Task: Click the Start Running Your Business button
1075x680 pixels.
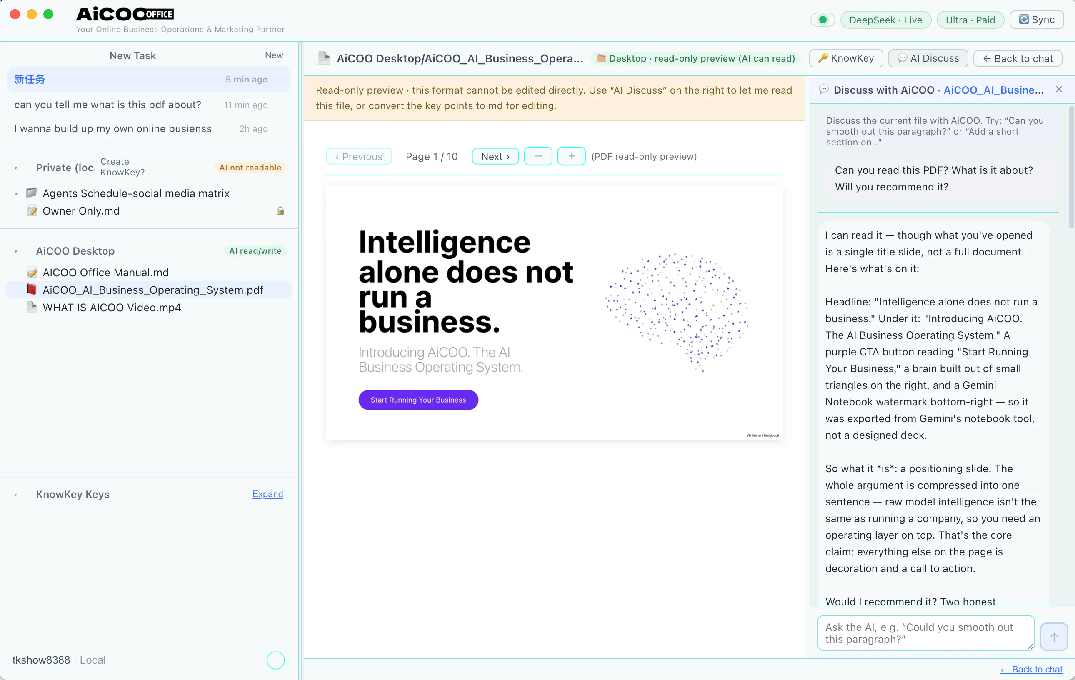Action: [x=418, y=400]
